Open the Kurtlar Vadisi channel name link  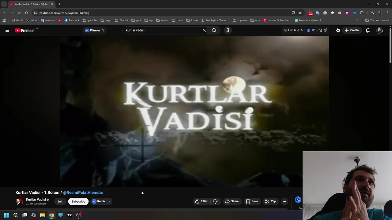36,200
